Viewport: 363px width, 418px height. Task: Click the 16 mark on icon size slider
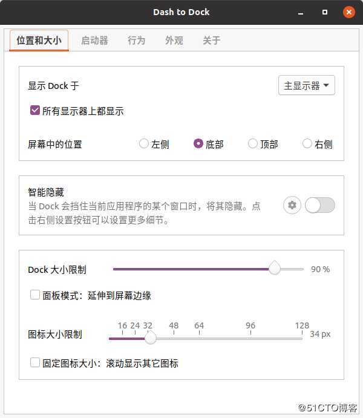point(122,326)
